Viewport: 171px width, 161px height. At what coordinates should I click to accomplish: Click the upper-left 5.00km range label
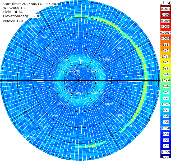30,26
